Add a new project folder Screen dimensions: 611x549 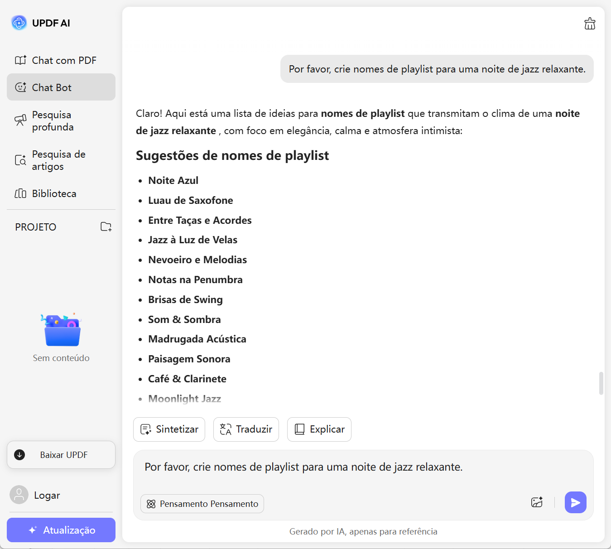pos(106,227)
